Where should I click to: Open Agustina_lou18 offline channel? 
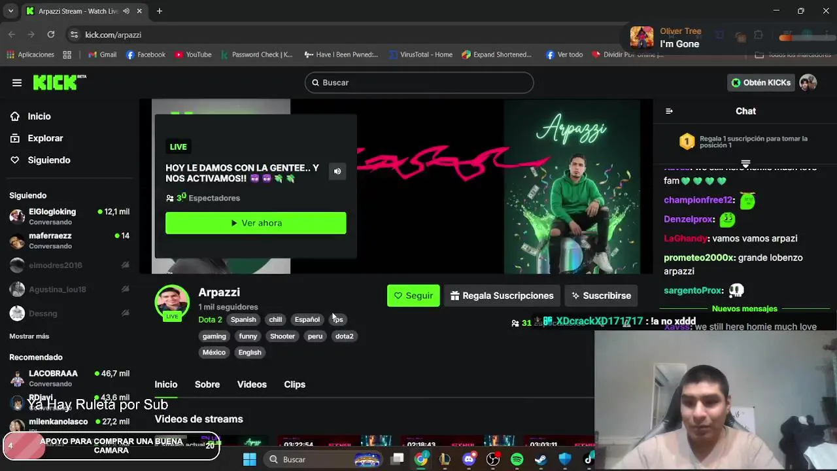pyautogui.click(x=69, y=289)
